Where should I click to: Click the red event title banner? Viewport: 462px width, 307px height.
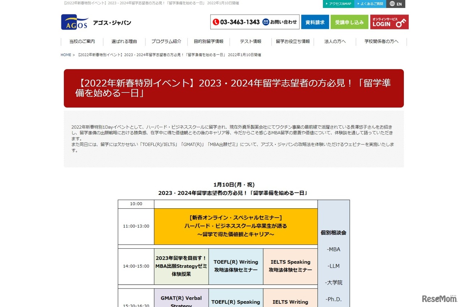click(234, 88)
